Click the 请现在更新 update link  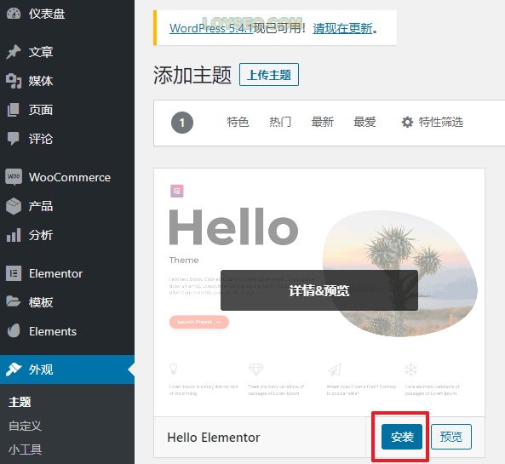tap(342, 28)
